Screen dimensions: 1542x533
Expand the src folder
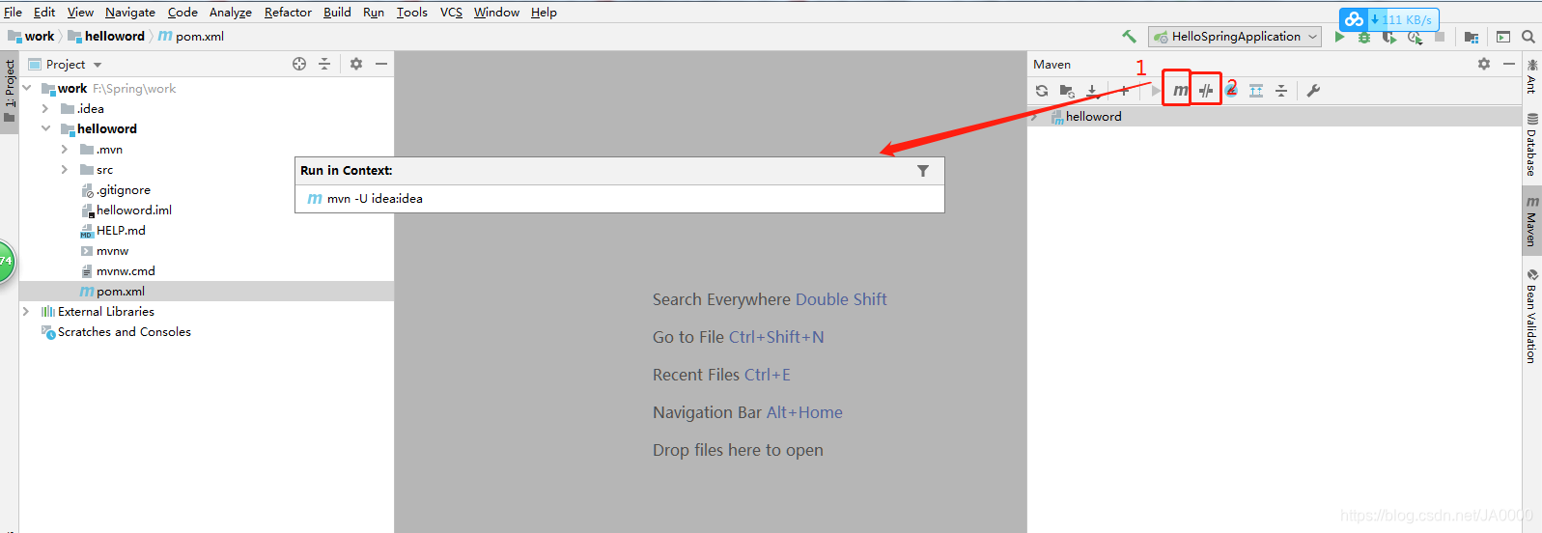click(x=65, y=169)
